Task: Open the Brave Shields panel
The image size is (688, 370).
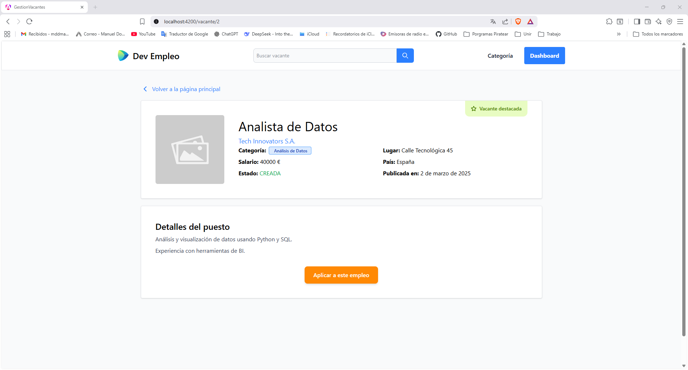Action: (x=518, y=22)
